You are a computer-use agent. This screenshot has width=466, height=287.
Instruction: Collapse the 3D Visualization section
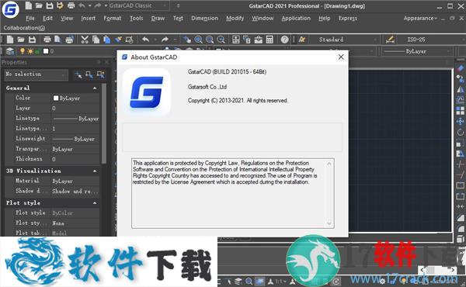95,171
